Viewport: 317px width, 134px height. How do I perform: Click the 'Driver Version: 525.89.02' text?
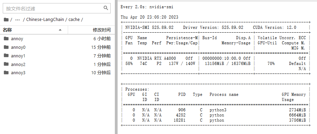[213, 27]
